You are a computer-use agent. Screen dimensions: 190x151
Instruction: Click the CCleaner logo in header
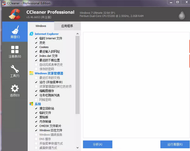[x=15, y=14]
